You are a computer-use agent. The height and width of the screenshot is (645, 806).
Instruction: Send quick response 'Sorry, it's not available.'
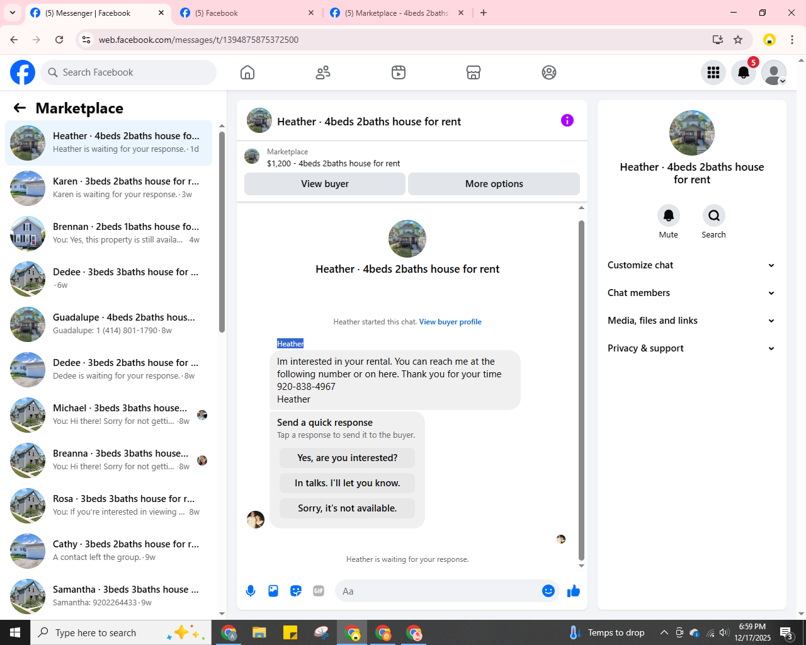(348, 508)
